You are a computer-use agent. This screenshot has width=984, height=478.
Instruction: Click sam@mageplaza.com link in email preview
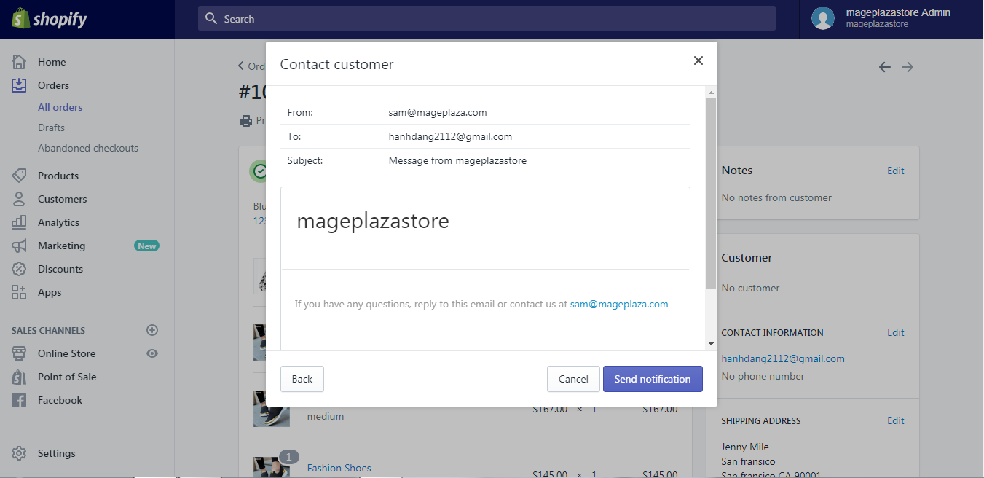[619, 304]
